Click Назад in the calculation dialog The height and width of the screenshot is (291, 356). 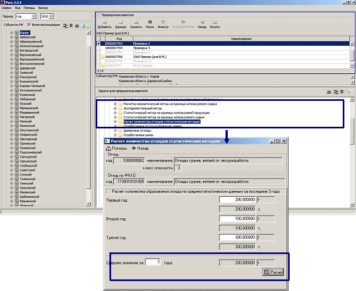(x=142, y=148)
